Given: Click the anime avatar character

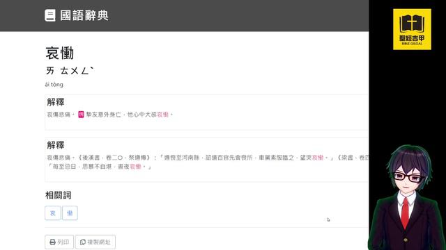Looking at the screenshot, I should coord(407,197).
